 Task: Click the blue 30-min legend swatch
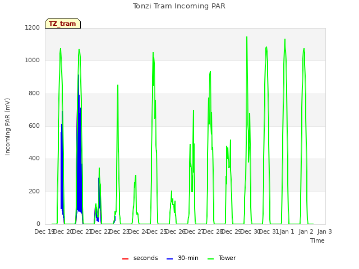169,259
